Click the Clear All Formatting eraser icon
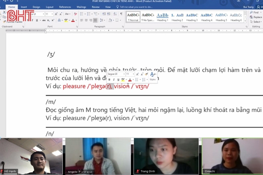Viewport: 263px width, 175px height. tap(75, 14)
